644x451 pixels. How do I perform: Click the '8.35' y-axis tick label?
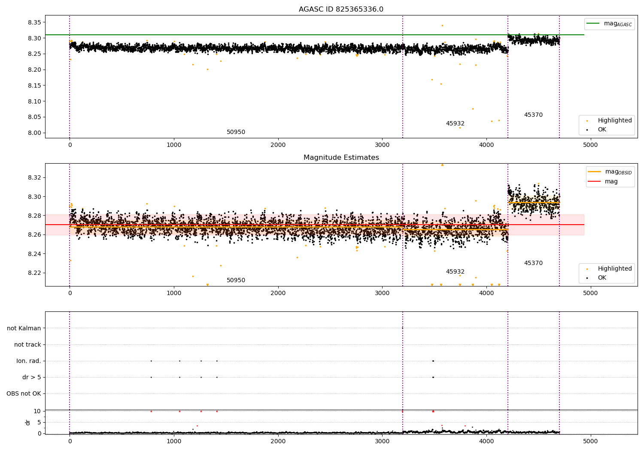click(35, 22)
